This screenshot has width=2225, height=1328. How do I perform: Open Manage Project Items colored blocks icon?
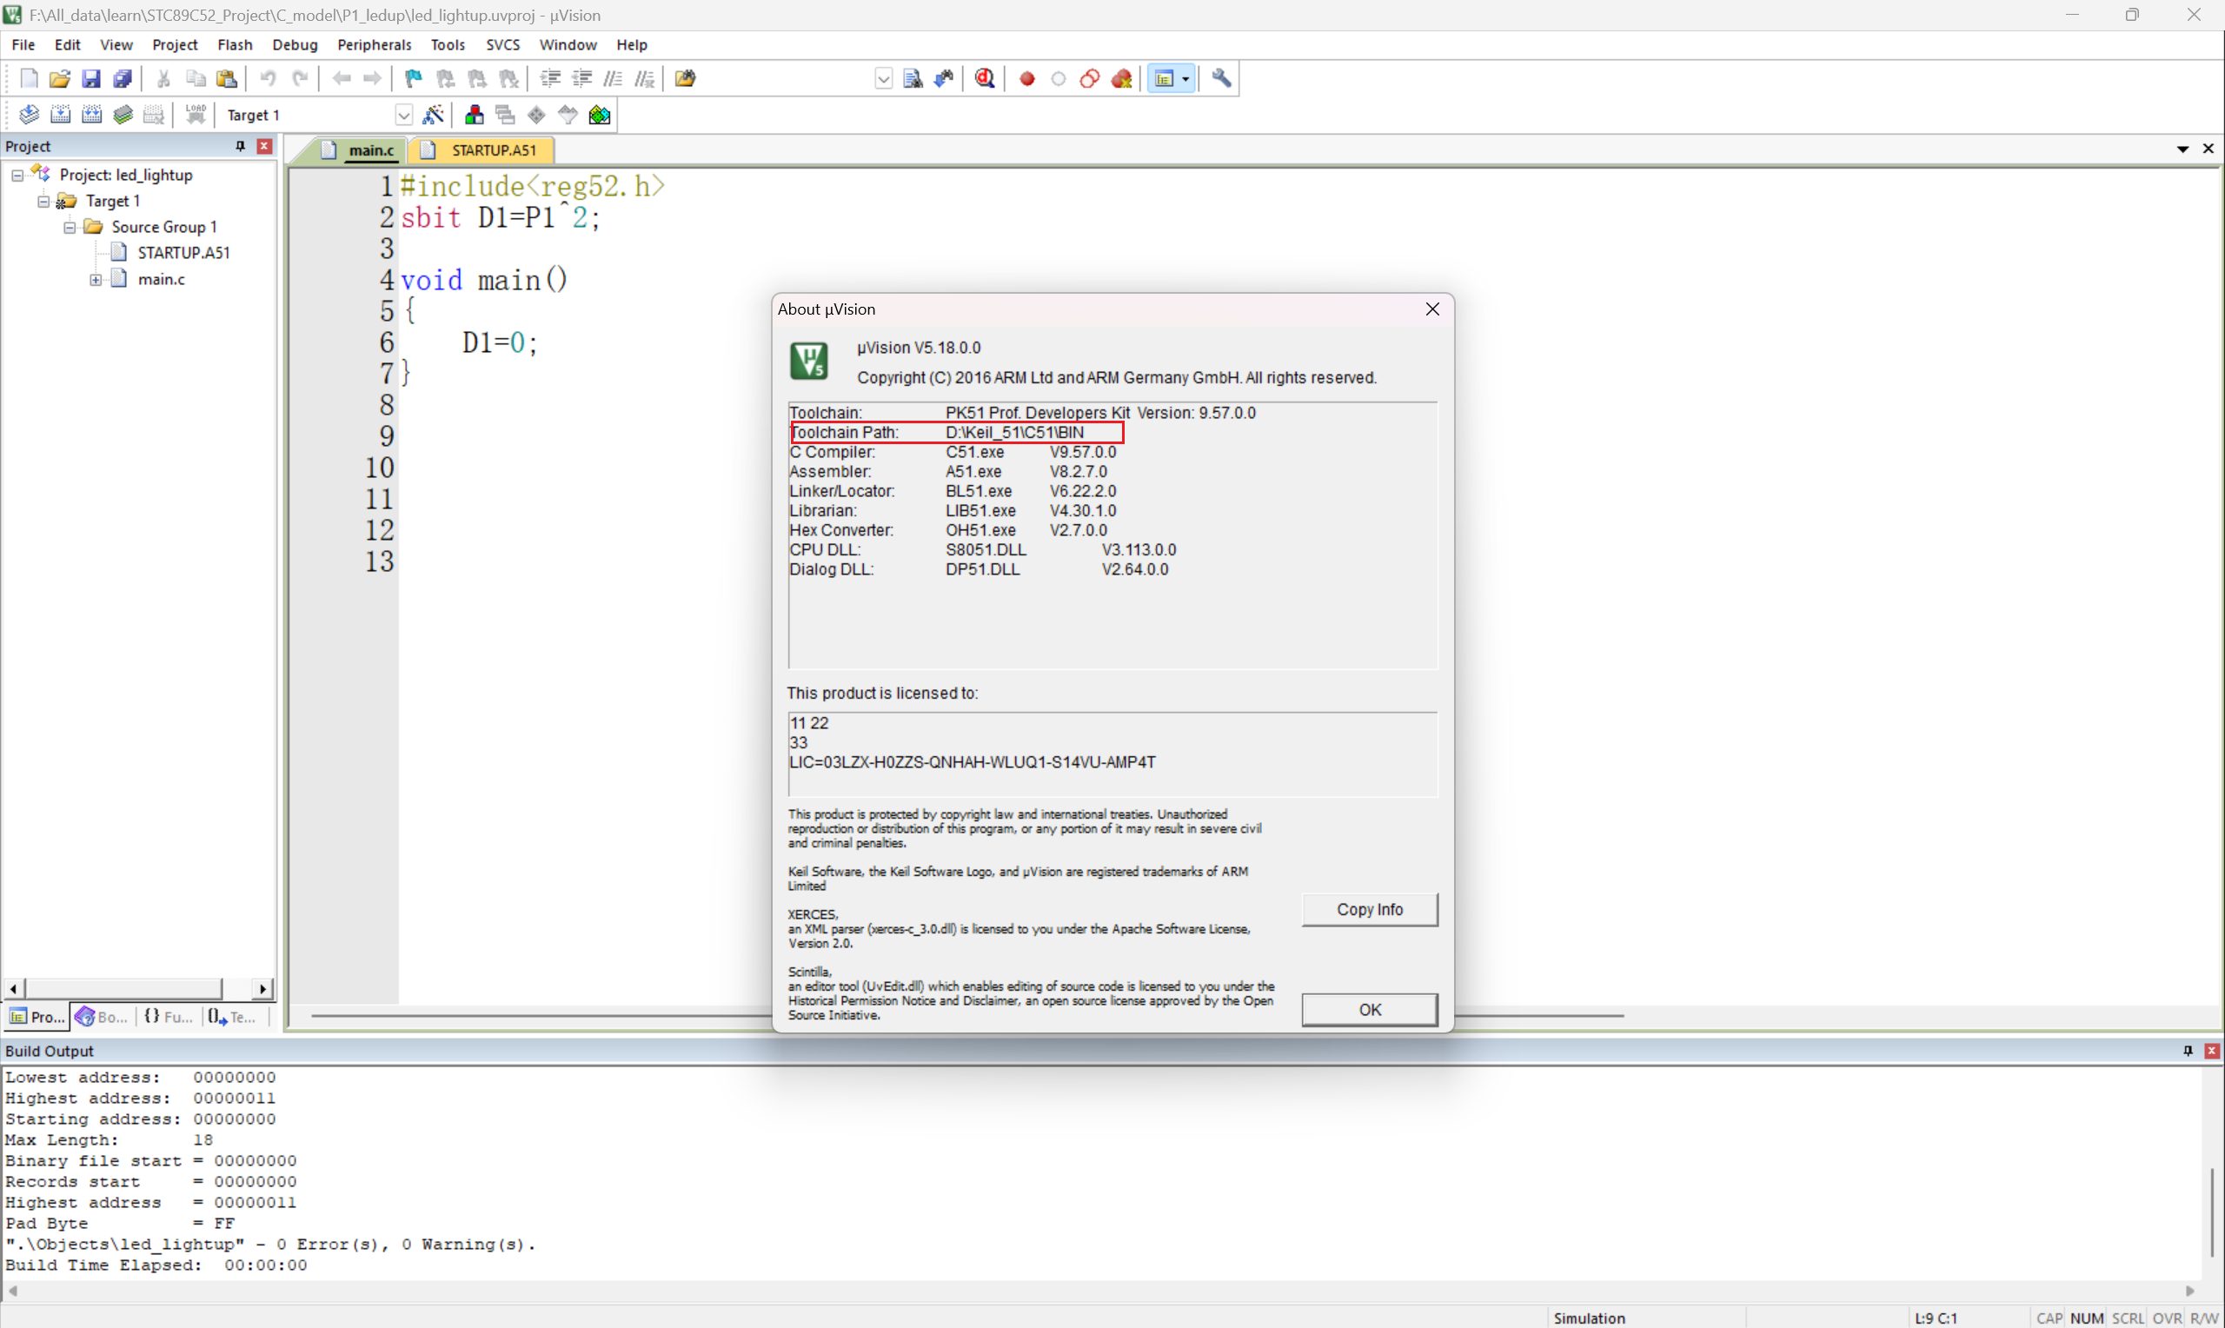[475, 115]
